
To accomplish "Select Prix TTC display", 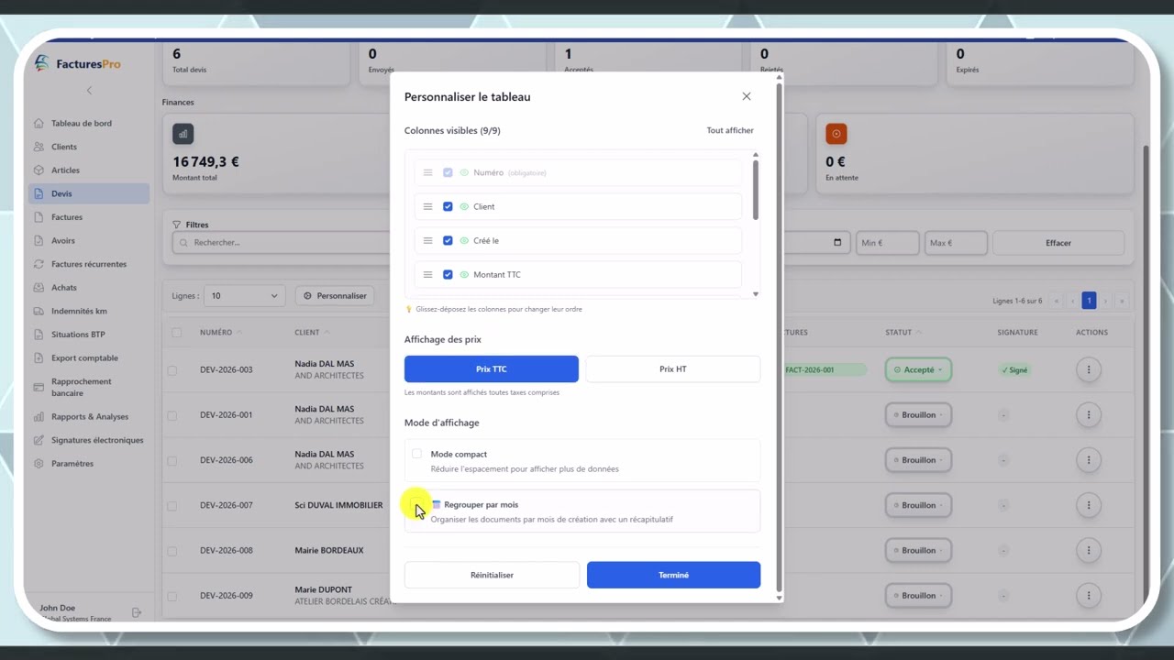I will [x=492, y=368].
